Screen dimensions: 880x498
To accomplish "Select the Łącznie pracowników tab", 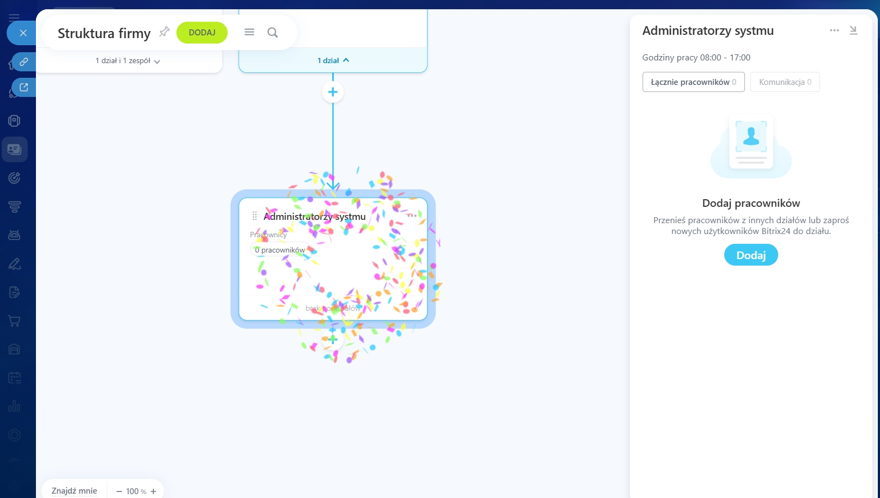I will [x=693, y=82].
